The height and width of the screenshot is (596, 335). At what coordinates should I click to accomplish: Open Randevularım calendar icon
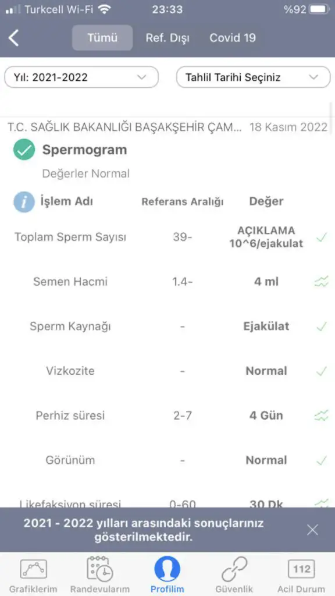point(100,569)
